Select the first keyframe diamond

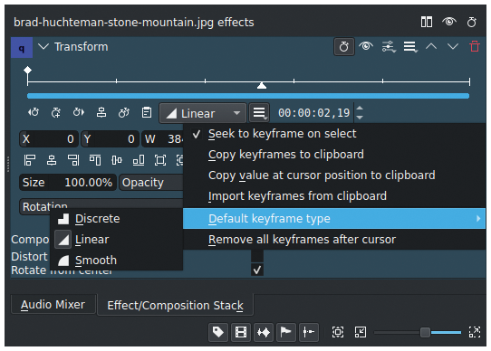pyautogui.click(x=27, y=70)
